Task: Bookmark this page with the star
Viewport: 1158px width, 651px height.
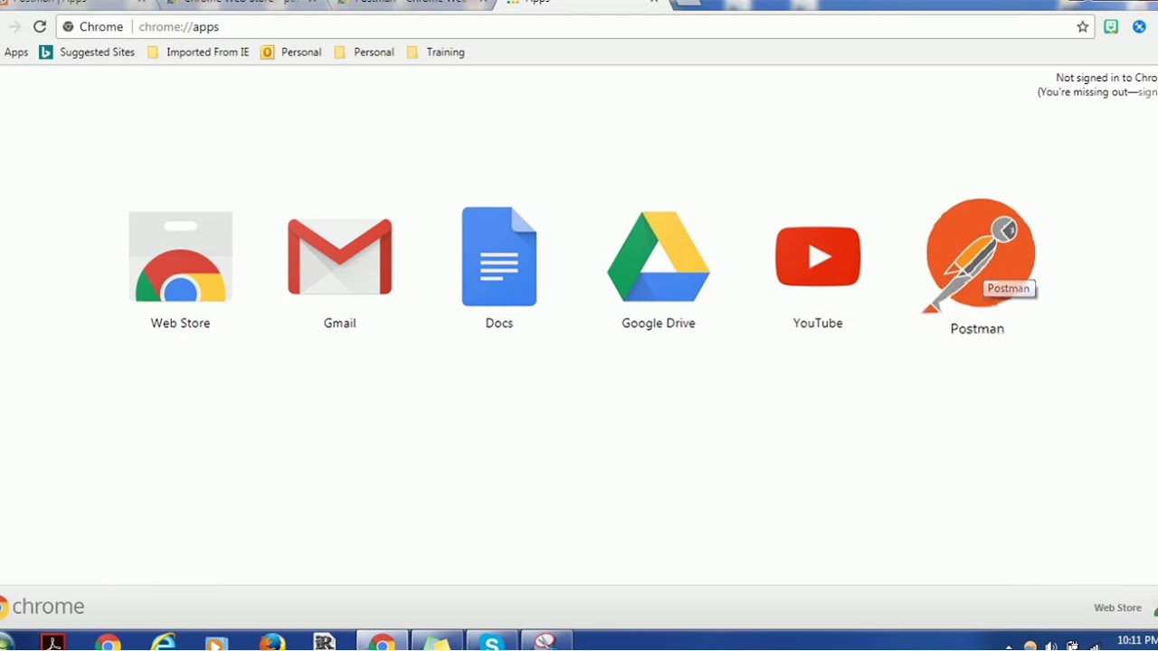Action: point(1082,27)
